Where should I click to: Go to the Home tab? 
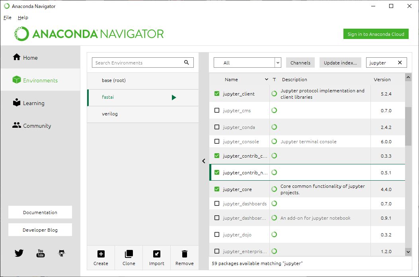(40, 57)
